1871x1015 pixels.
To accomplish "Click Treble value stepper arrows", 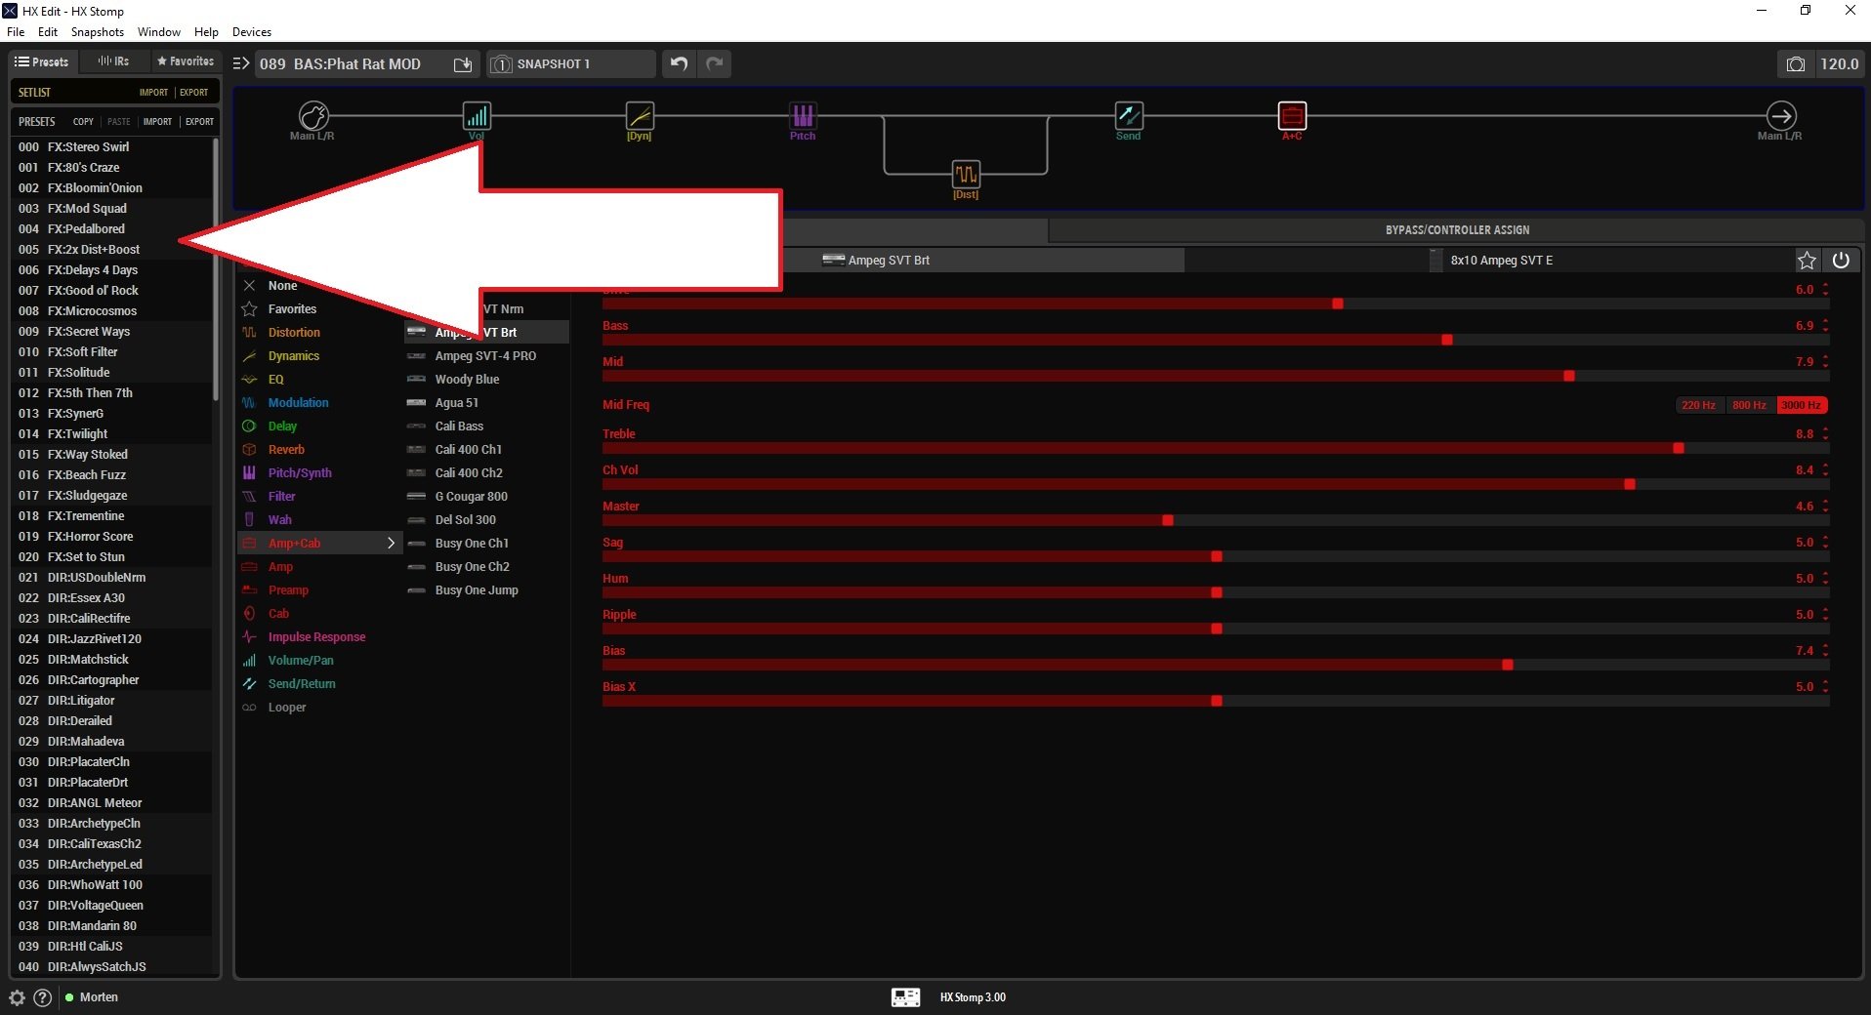I will pos(1825,434).
